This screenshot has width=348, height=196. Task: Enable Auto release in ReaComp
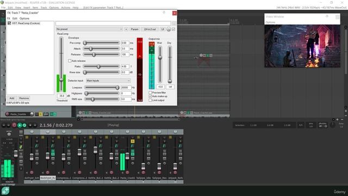(x=70, y=60)
